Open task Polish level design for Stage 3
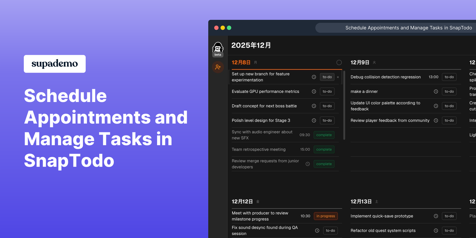This screenshot has width=476, height=238. click(261, 120)
